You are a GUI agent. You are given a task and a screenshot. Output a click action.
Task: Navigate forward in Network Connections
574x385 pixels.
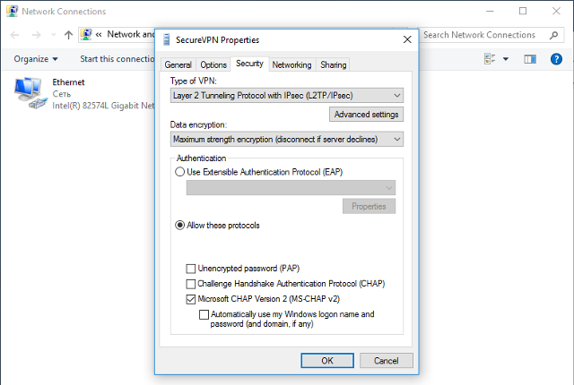tap(36, 35)
